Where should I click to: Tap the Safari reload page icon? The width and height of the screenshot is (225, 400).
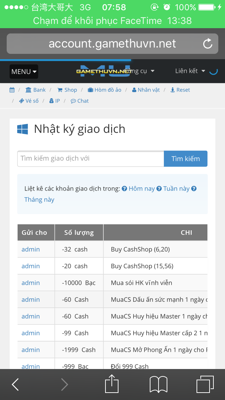point(208,44)
